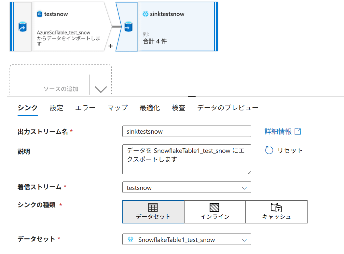Click the Snowflake icon beside sinktestsnow title
The image size is (344, 254).
point(145,14)
